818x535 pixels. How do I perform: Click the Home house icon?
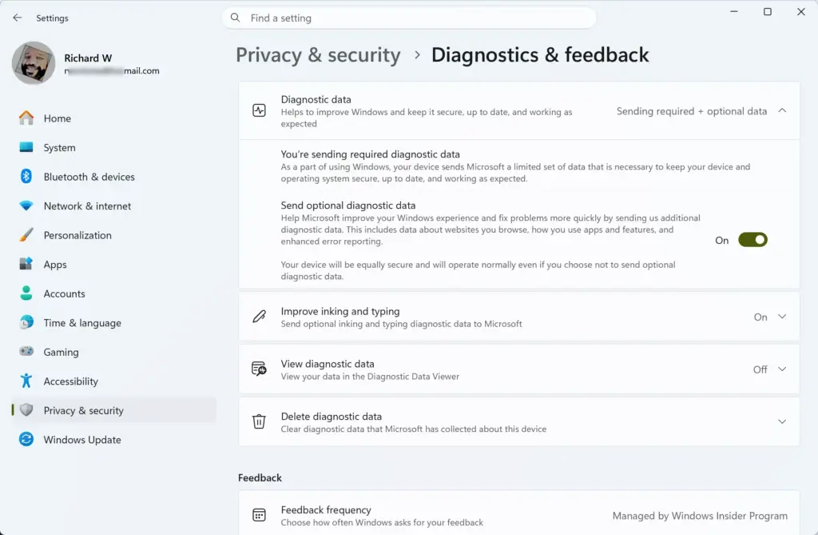[x=26, y=118]
